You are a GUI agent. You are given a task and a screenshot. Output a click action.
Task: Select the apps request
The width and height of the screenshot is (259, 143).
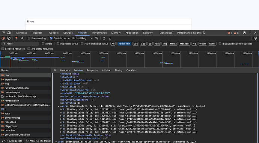coord(26,113)
